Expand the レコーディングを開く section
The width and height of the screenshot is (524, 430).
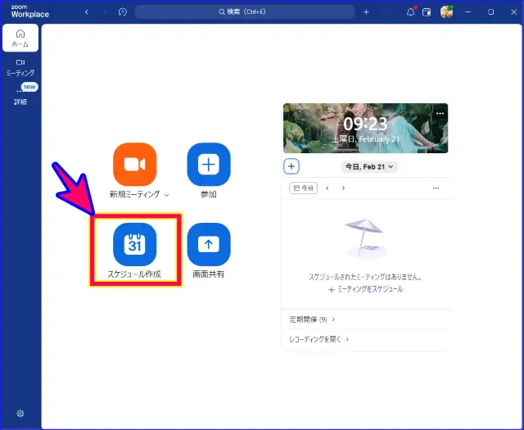318,339
